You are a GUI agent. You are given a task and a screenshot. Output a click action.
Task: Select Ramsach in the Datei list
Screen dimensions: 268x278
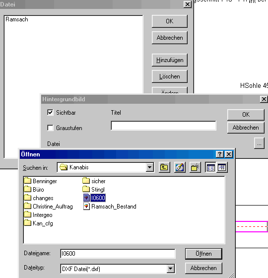pyautogui.click(x=17, y=19)
